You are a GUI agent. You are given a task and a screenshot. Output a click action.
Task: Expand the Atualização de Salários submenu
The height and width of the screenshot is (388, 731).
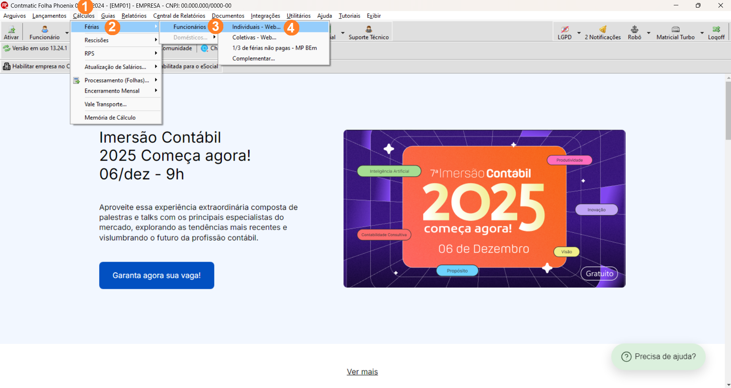tap(116, 67)
